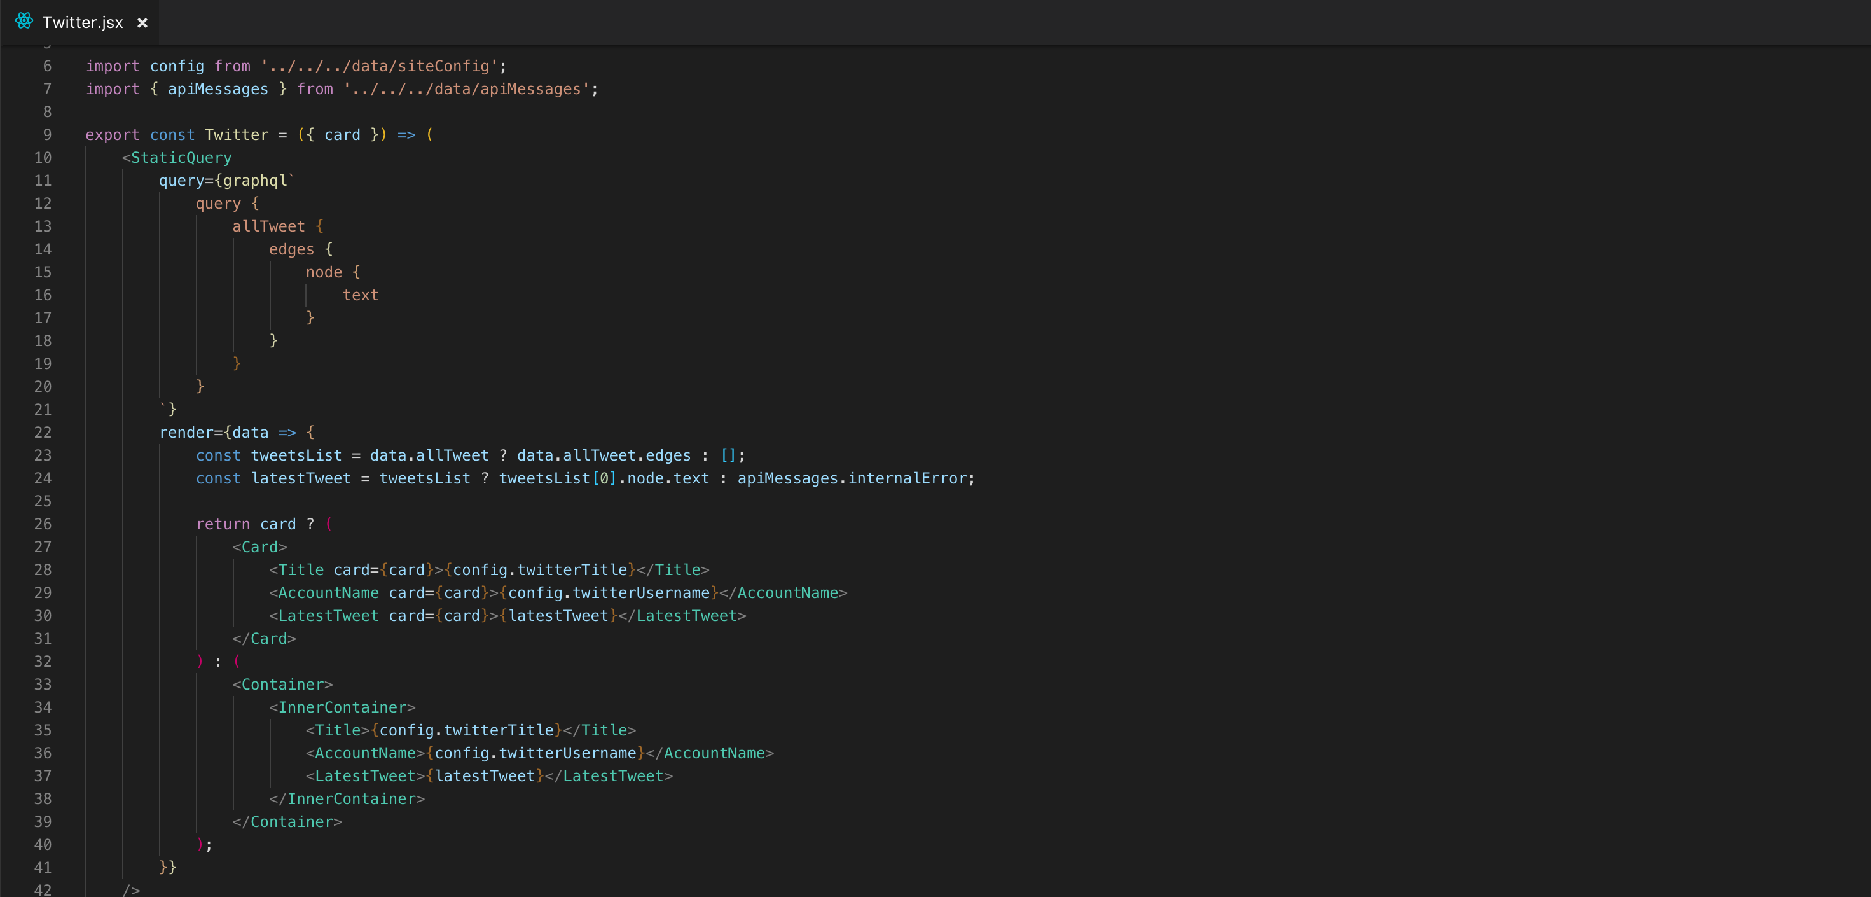Click line number 9 in gutter

click(x=47, y=135)
